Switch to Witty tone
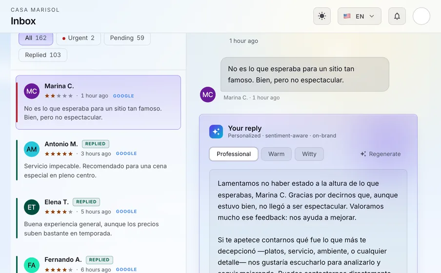 tap(309, 154)
